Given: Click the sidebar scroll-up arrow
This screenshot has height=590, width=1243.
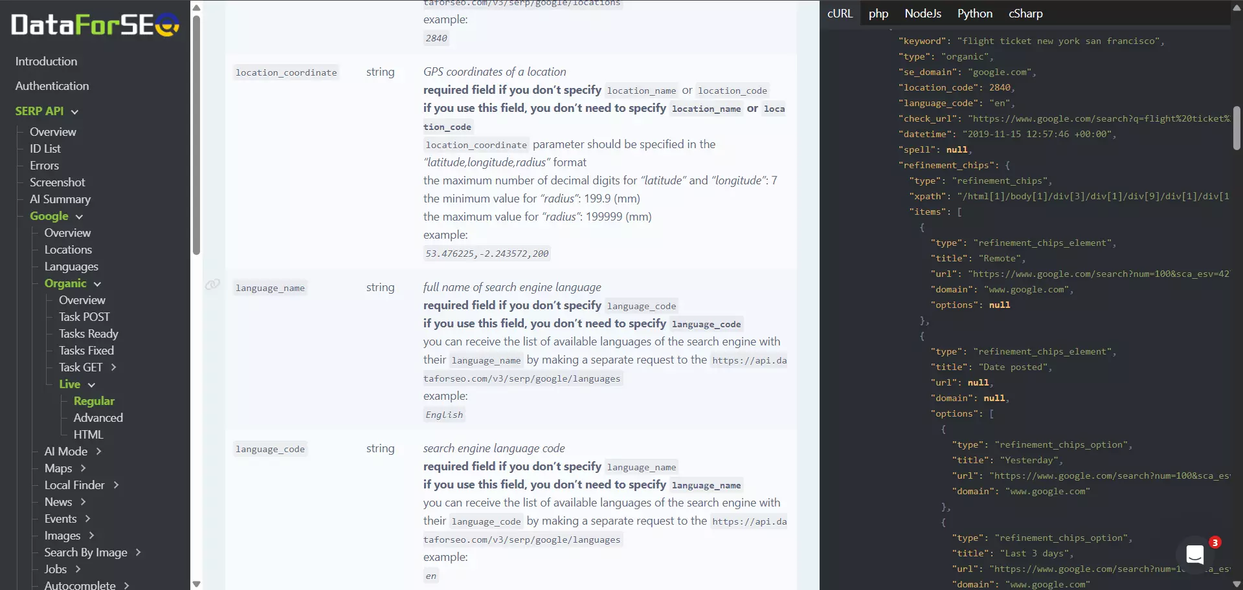Looking at the screenshot, I should click(197, 6).
